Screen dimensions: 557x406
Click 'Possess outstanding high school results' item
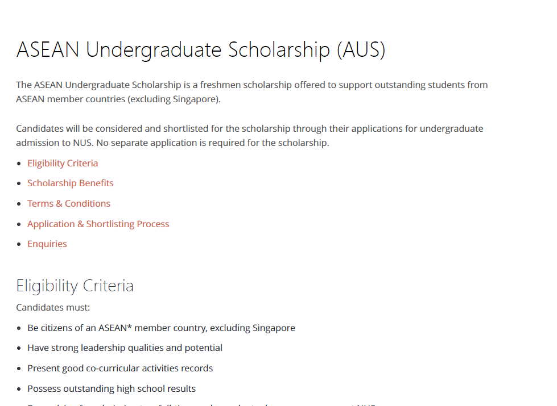[112, 388]
